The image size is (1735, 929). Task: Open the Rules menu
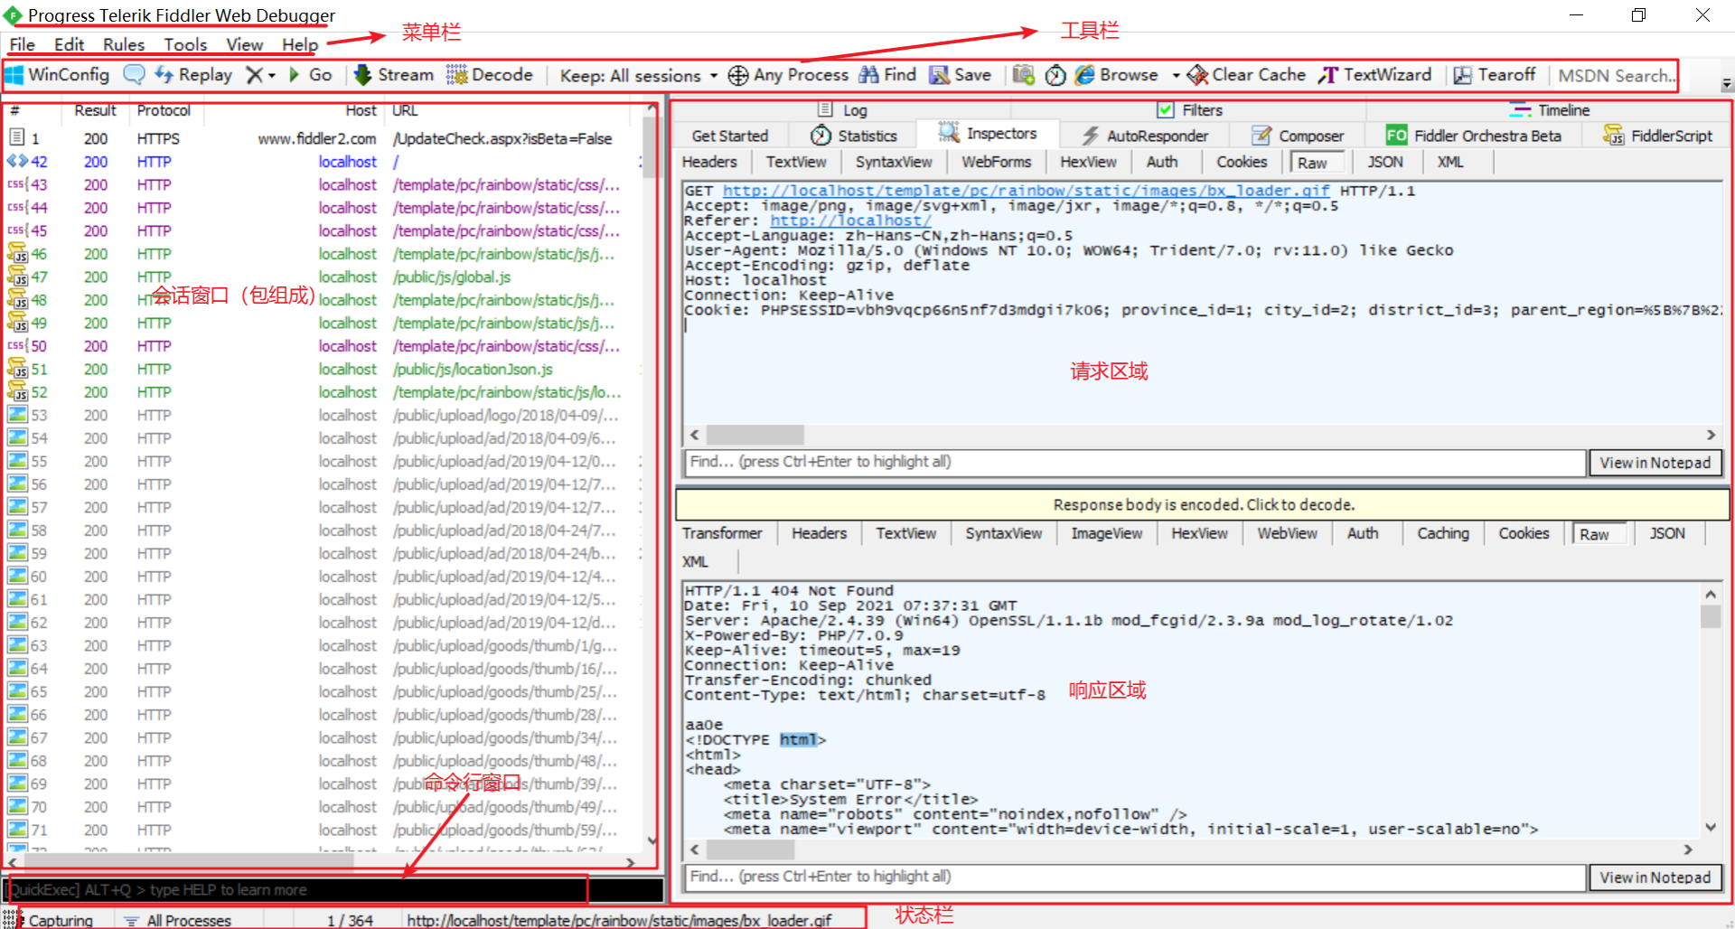(x=124, y=44)
